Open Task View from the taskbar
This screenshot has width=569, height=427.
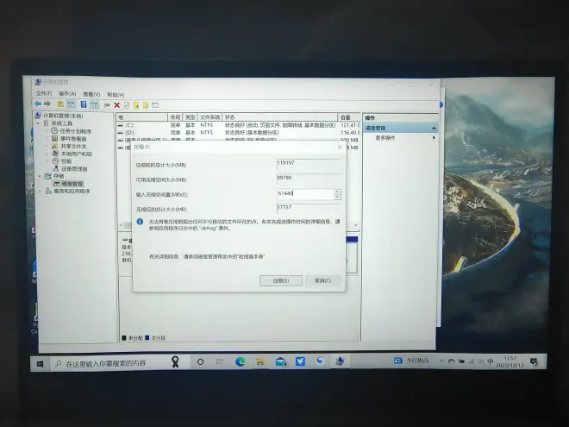point(220,361)
